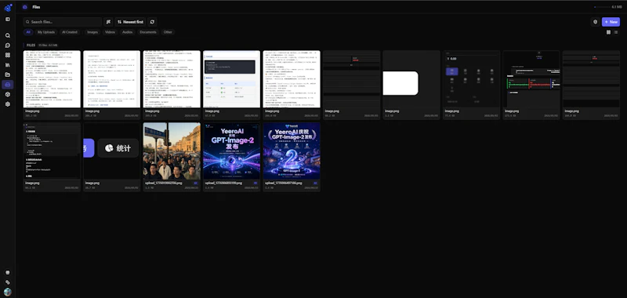
Task: Open the YeeroAI GPT-Image-2 发布 poster
Action: [x=231, y=151]
